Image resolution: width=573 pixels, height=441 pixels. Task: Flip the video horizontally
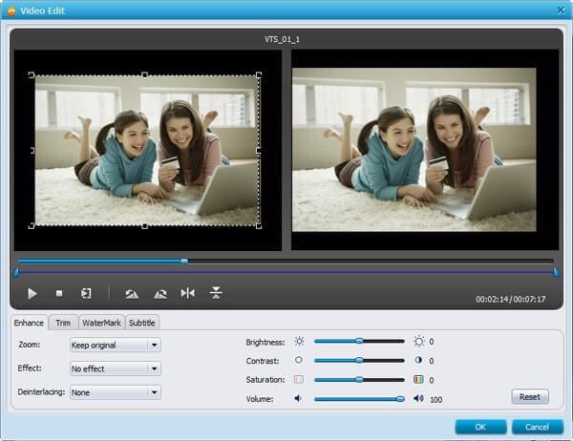(x=188, y=293)
